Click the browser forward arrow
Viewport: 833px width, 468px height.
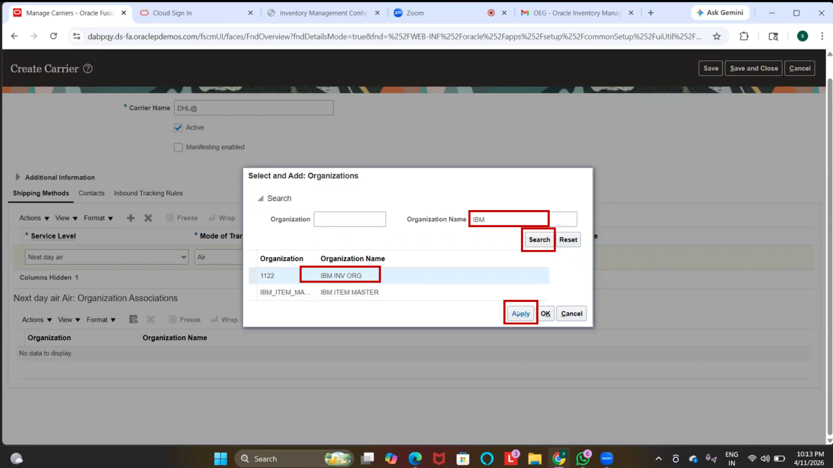click(x=33, y=36)
